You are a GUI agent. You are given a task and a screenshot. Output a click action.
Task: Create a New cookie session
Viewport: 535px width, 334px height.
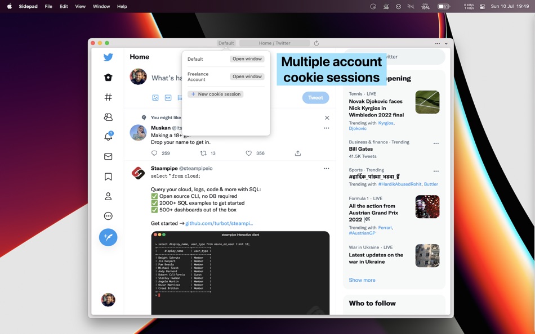coord(216,94)
